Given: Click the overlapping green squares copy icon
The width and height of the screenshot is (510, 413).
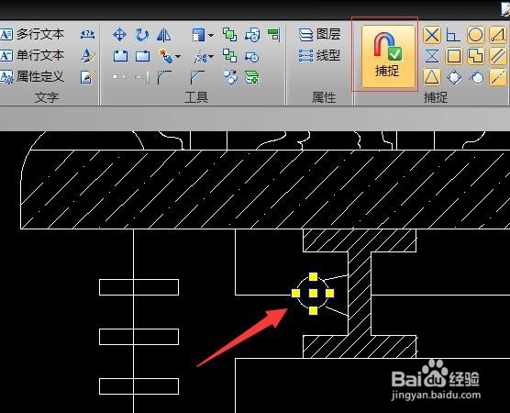Looking at the screenshot, I should pyautogui.click(x=229, y=34).
